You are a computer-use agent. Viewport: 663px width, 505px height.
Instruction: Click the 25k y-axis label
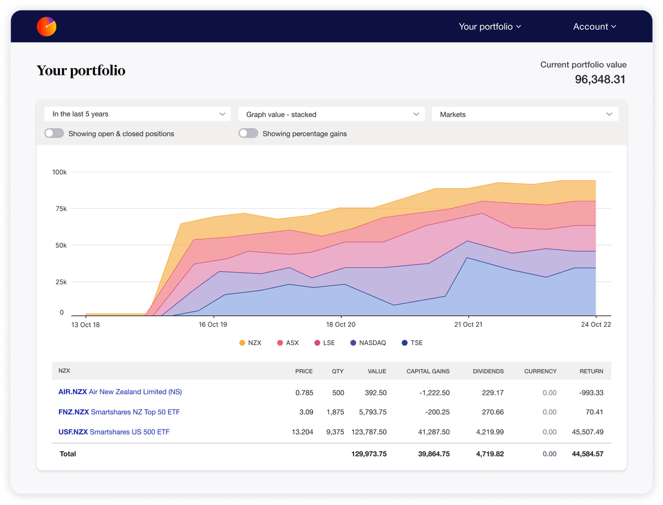[x=61, y=282]
